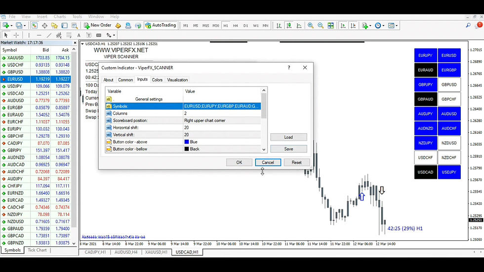Toggle the M15 timeframe button
The width and height of the screenshot is (484, 272).
(205, 26)
